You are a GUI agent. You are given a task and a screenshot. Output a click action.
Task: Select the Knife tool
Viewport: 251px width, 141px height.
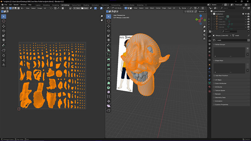(108, 78)
